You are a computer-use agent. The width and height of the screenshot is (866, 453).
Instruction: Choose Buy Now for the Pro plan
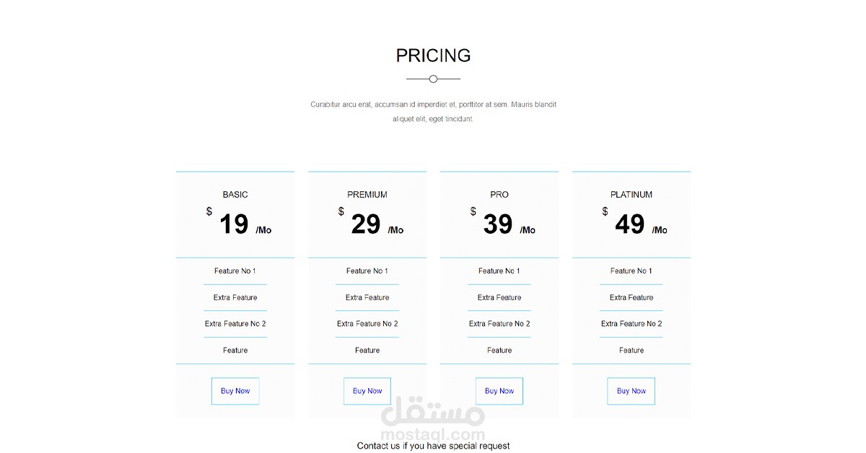(x=499, y=391)
